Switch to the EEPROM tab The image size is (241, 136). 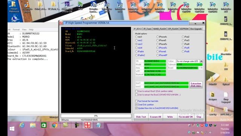(x=184, y=29)
